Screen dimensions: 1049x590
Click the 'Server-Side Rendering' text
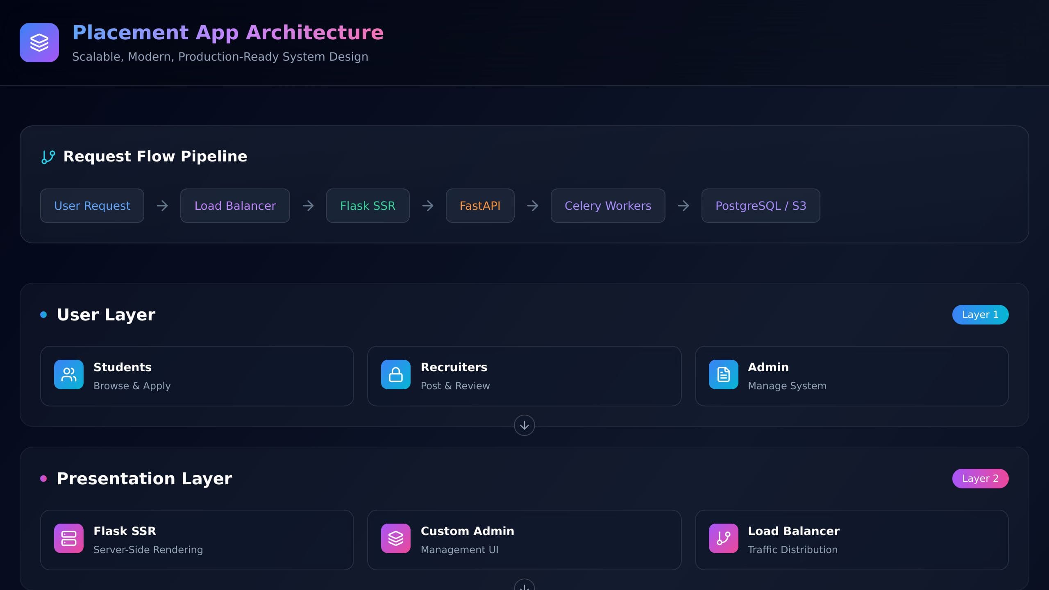pyautogui.click(x=148, y=550)
